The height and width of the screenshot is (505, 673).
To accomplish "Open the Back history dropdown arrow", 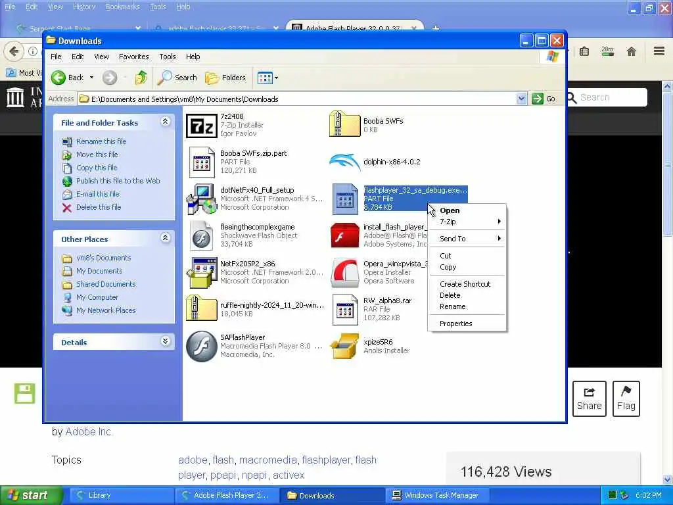I will click(x=91, y=78).
